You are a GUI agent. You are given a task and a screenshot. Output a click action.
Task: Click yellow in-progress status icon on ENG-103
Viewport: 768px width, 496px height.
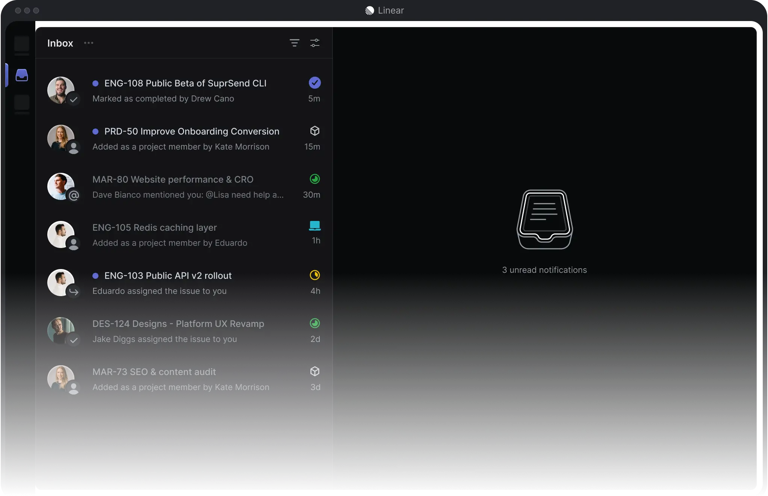pyautogui.click(x=315, y=275)
